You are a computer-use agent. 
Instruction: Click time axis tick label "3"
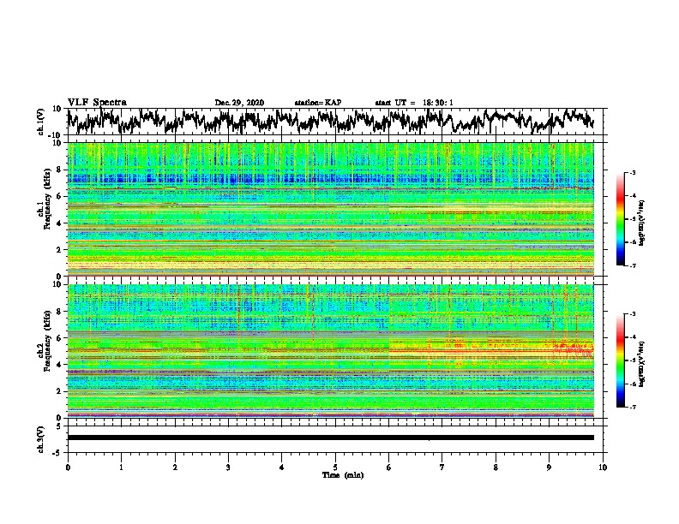(228, 467)
